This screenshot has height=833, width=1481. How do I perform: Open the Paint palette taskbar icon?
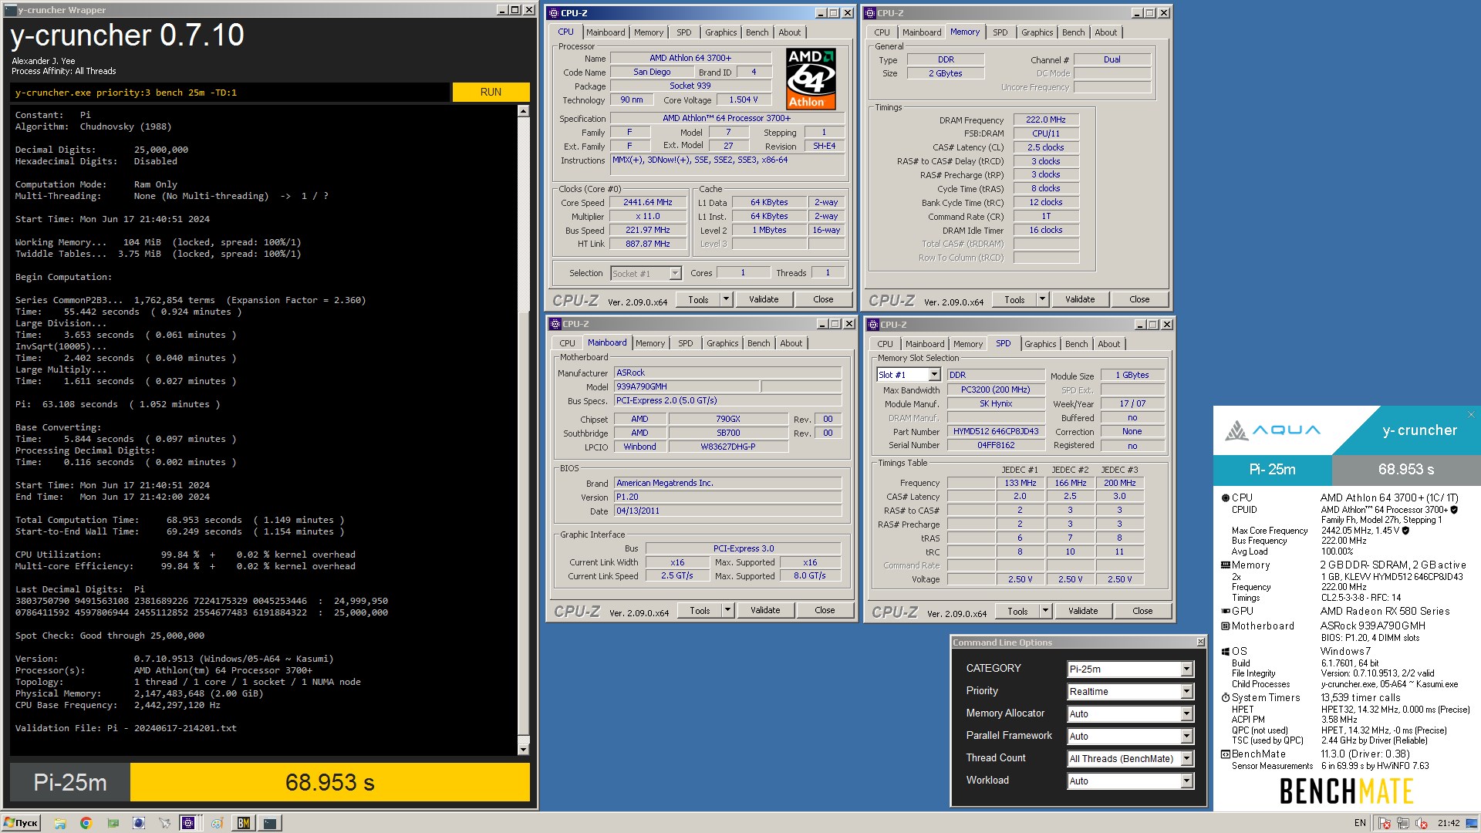point(218,823)
